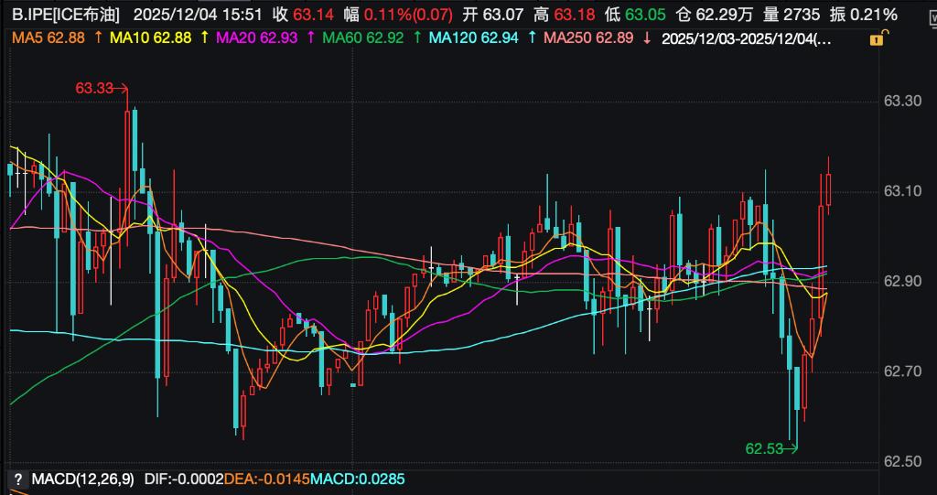937x495 pixels.
Task: Select the MA5 62.88 moving average label
Action: (48, 38)
